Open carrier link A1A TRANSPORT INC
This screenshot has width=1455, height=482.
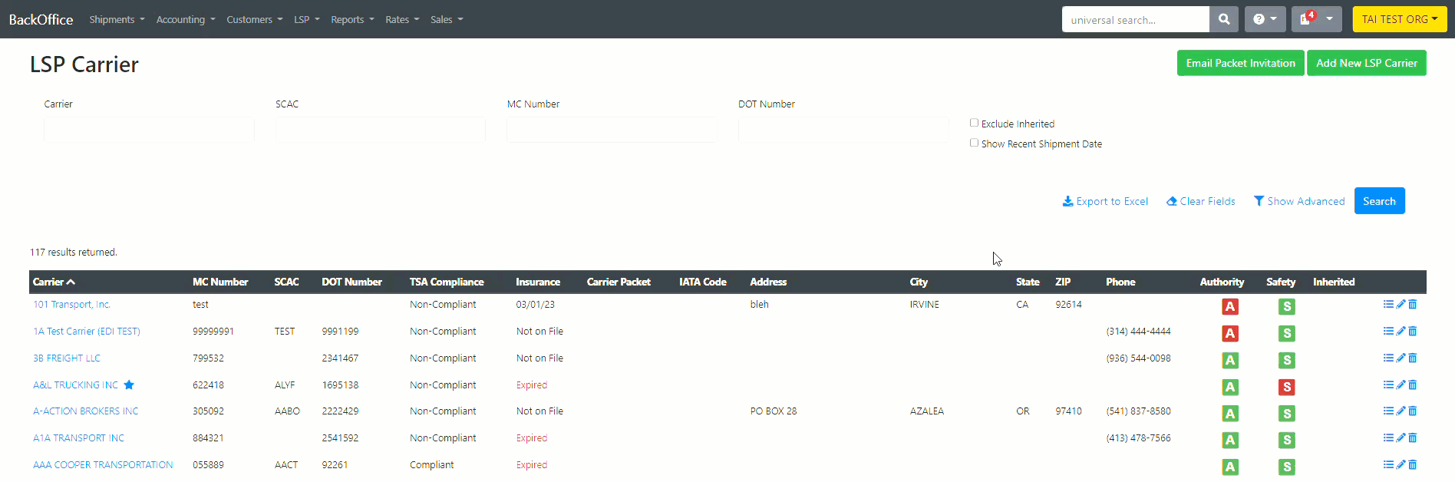coord(78,438)
